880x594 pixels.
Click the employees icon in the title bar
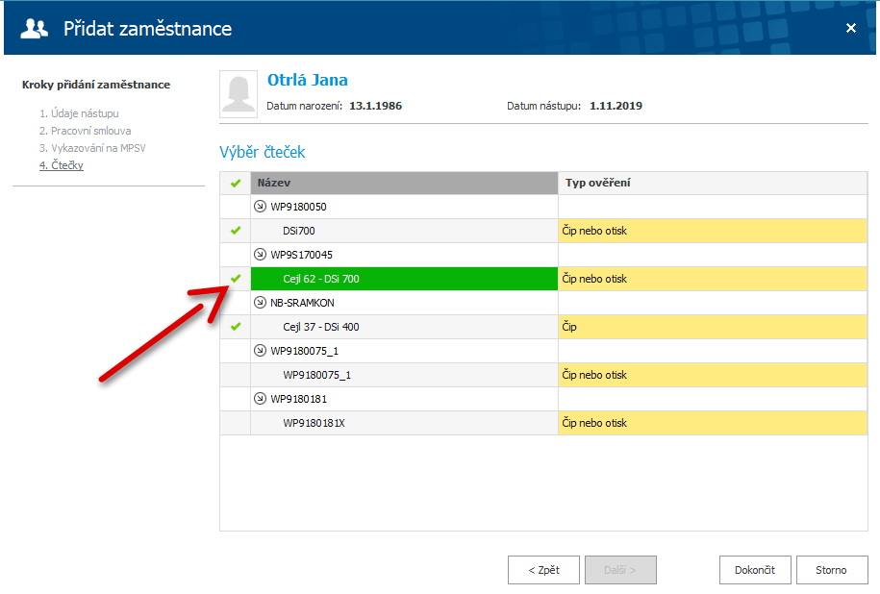[35, 28]
